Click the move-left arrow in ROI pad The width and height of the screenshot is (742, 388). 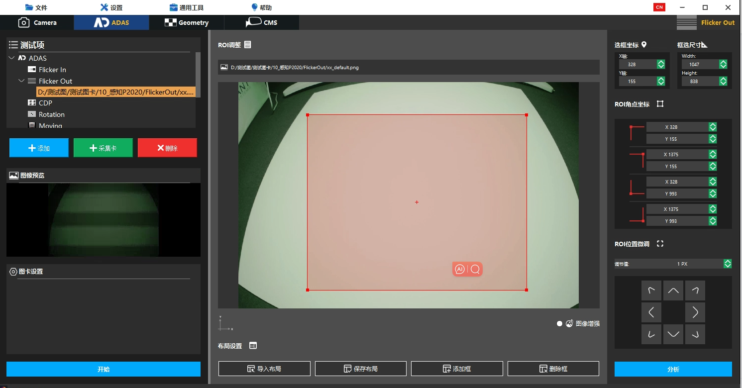[x=651, y=312]
